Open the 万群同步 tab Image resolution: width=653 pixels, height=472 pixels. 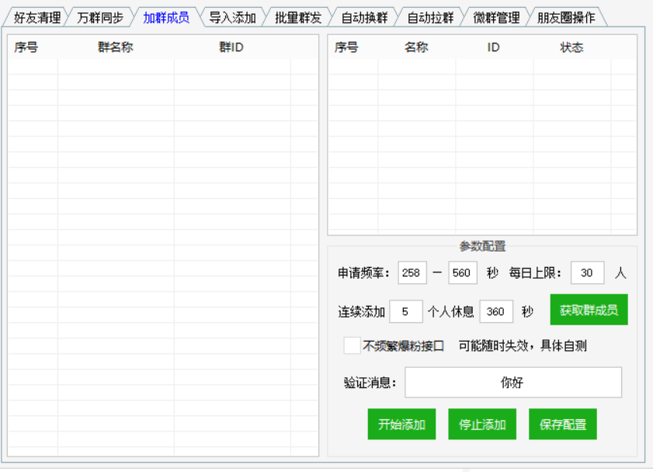pos(100,18)
